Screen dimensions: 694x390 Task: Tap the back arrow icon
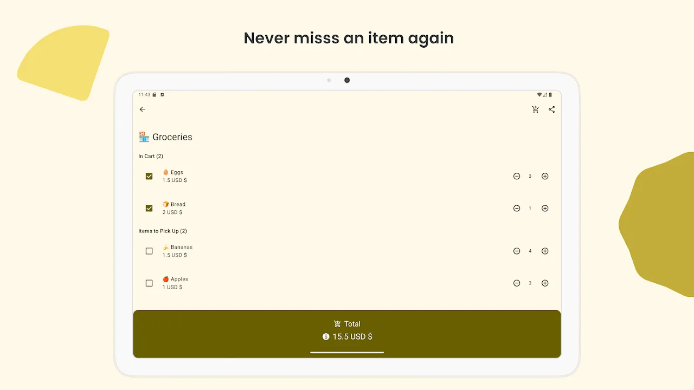click(143, 109)
